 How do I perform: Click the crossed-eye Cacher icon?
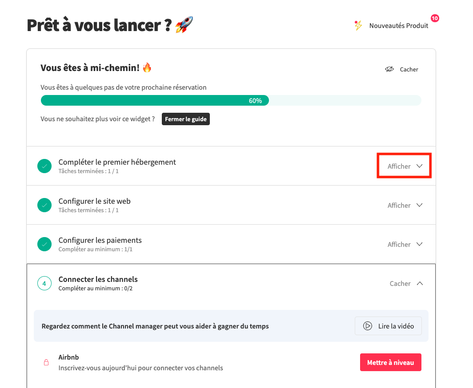click(389, 69)
